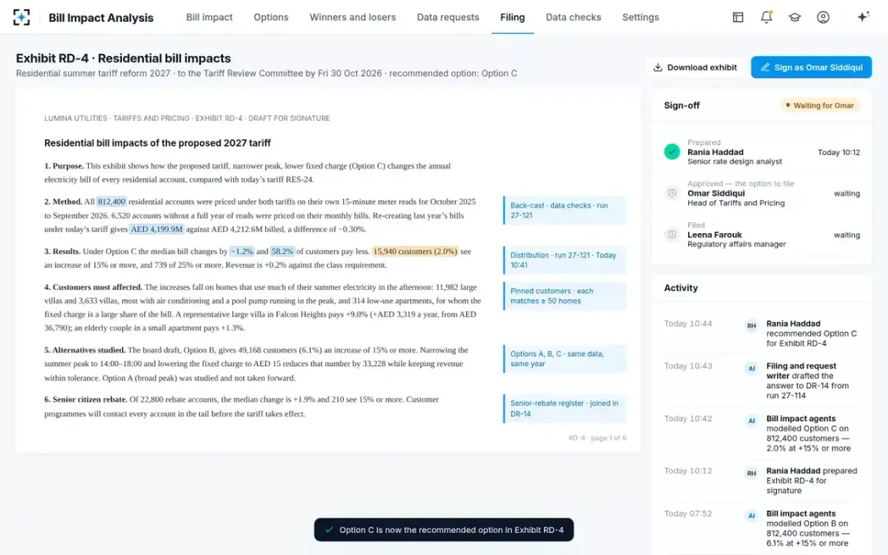
Task: Click the RH avatar on the 10:12 activity
Action: (x=751, y=473)
